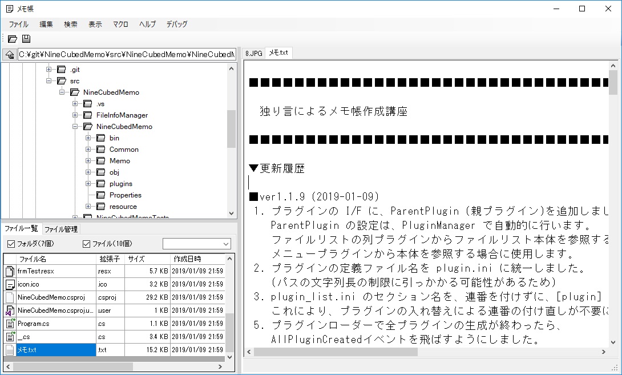
Task: Collapse the src folder tree node
Action: [x=49, y=81]
